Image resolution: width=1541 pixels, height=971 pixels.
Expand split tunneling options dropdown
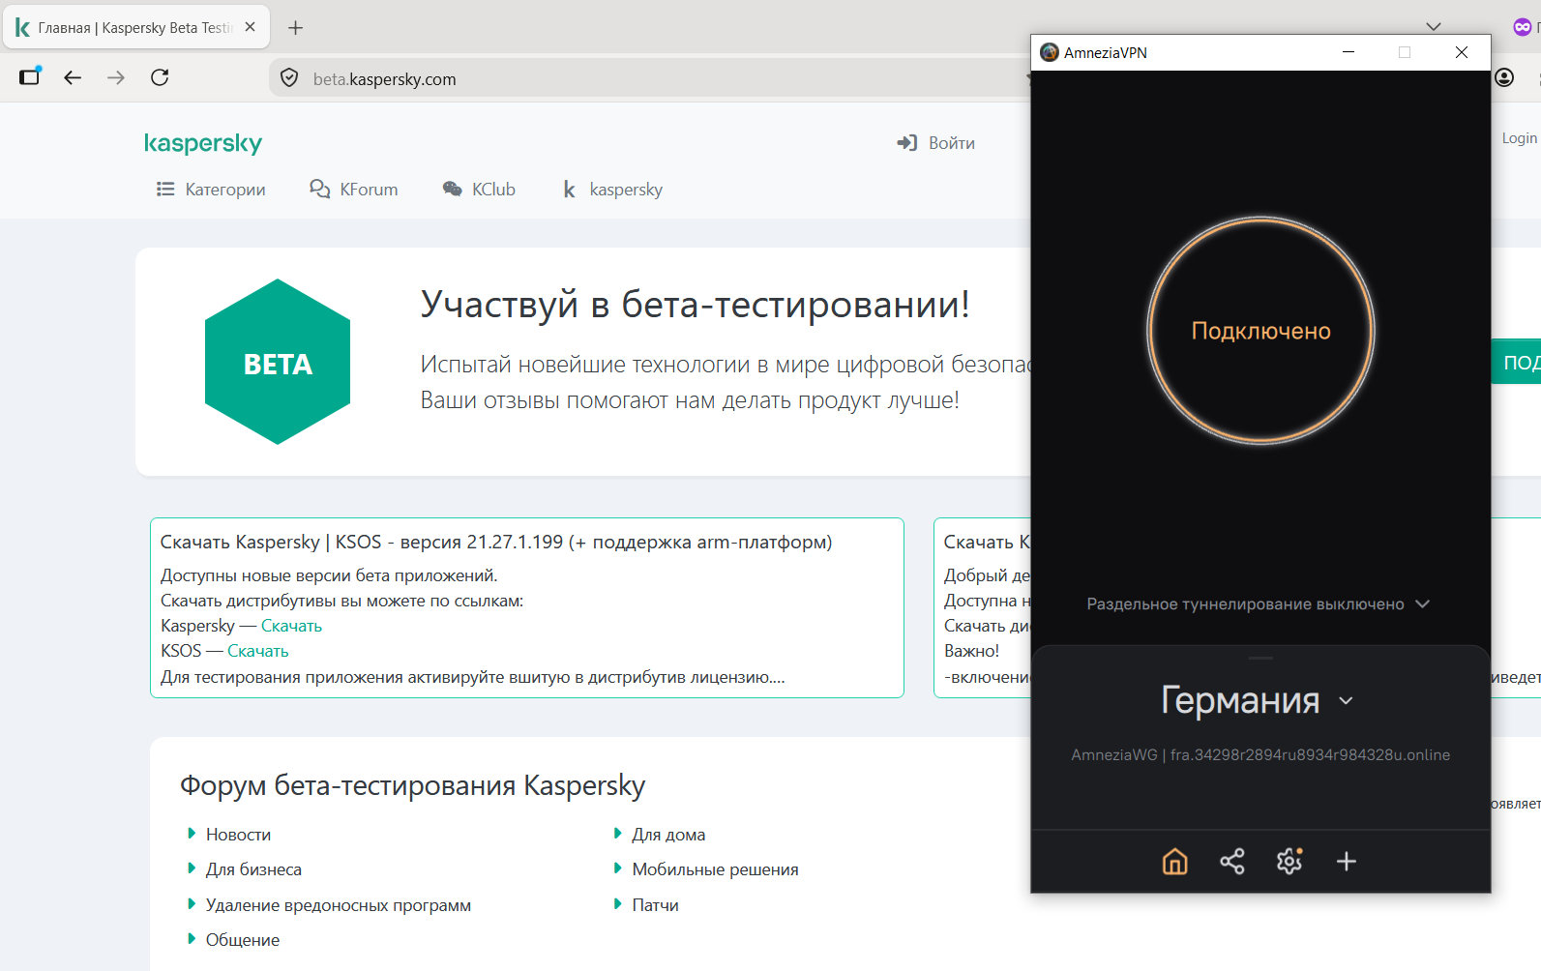click(x=1259, y=604)
